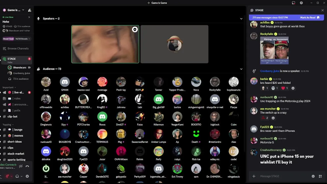Screen dimensions: 327x184
Task: Click the lifeandscars video tile
Action: coord(105,44)
